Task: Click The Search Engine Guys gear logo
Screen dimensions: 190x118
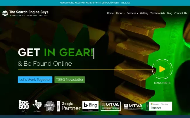Action: point(5,13)
